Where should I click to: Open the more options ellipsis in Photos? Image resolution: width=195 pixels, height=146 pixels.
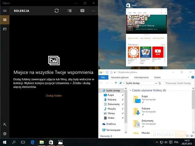click(94, 11)
